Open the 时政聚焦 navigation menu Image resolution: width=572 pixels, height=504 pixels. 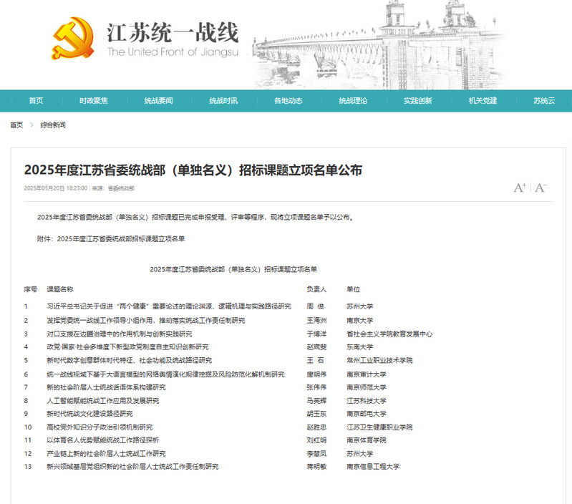(x=94, y=101)
